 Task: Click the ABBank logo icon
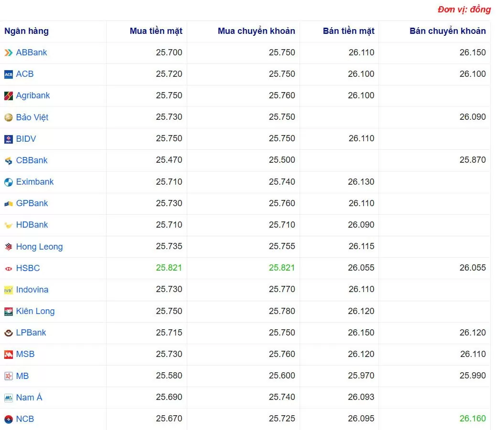pyautogui.click(x=9, y=52)
